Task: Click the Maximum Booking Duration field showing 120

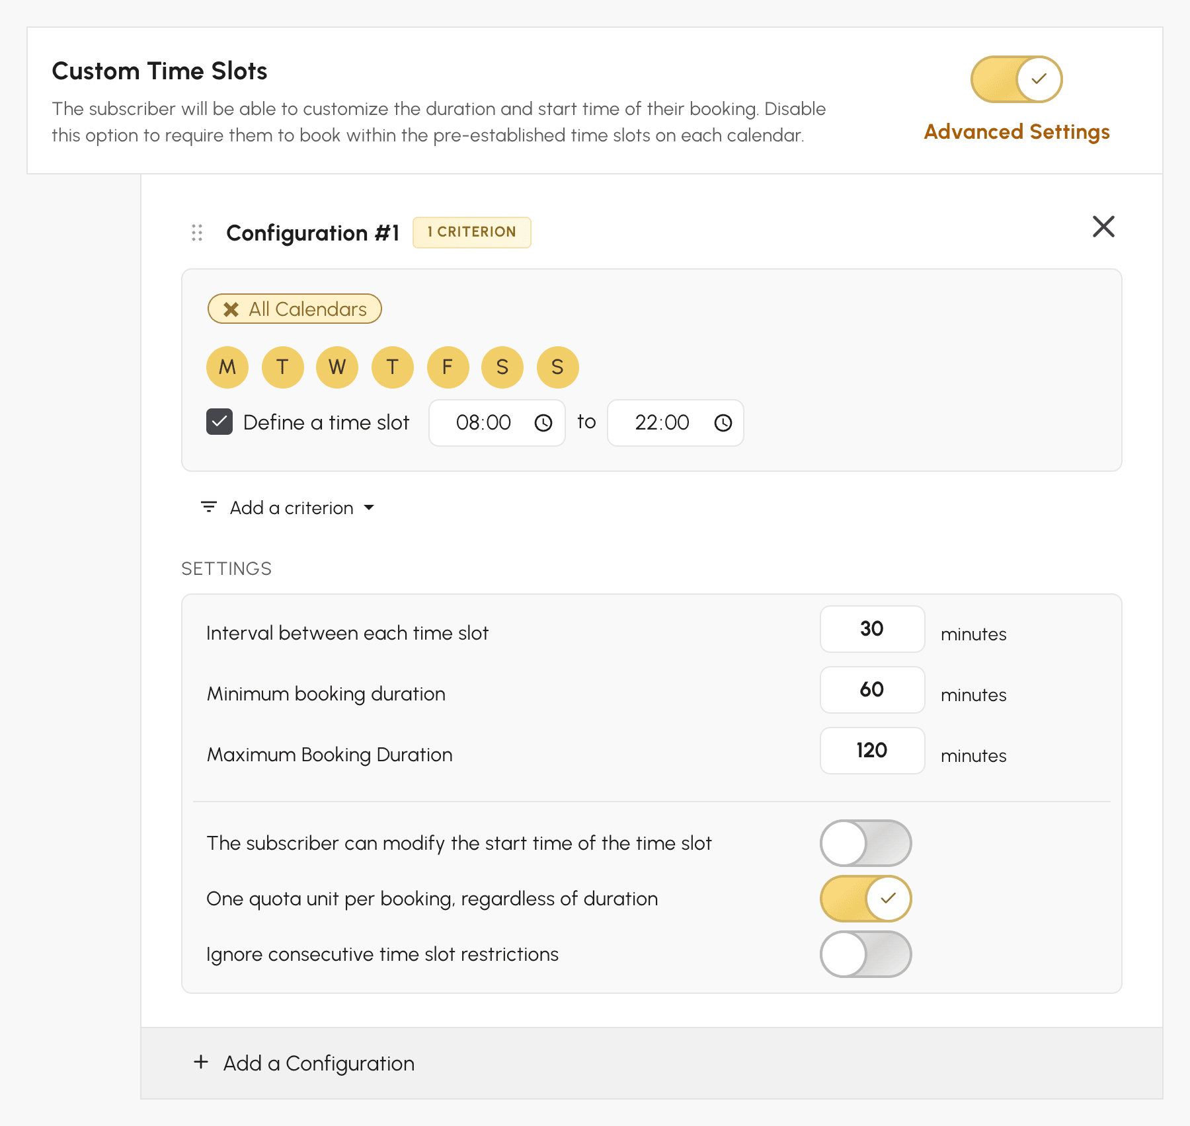Action: pyautogui.click(x=872, y=751)
